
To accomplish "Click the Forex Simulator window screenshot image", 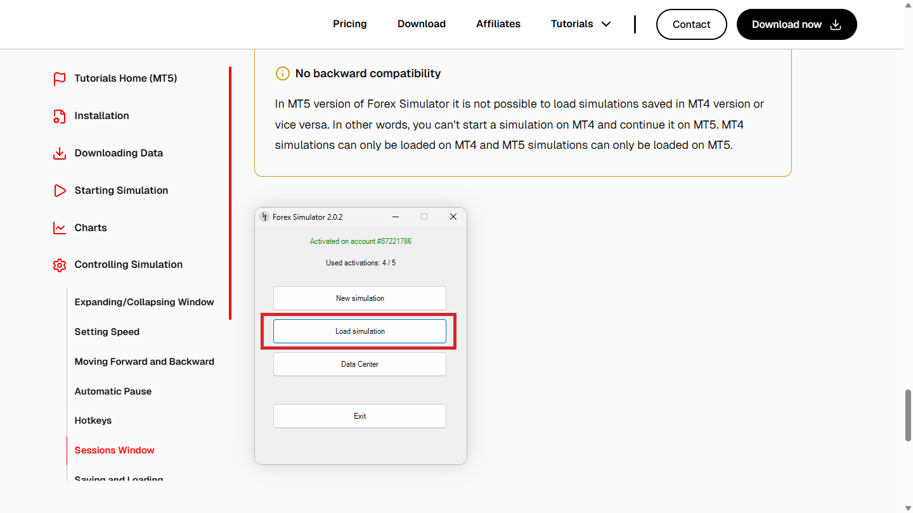I will [x=361, y=336].
